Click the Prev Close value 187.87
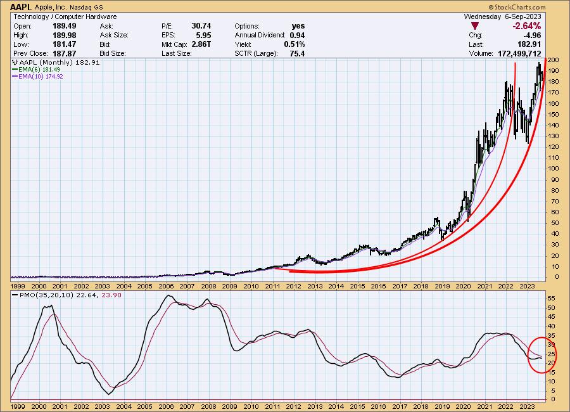Image resolution: width=570 pixels, height=412 pixels. (x=65, y=53)
